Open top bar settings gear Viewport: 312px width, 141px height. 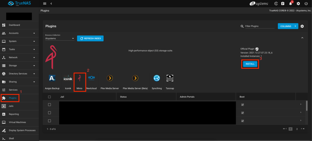tap(298, 4)
